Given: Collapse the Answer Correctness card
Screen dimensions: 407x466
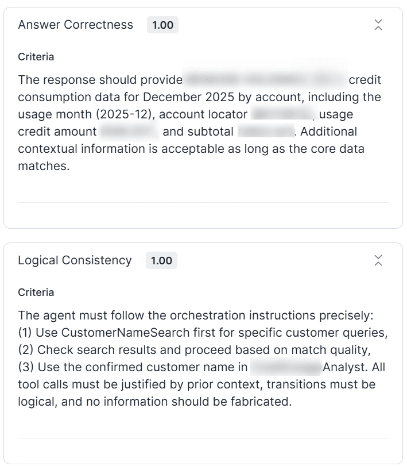Looking at the screenshot, I should [378, 25].
